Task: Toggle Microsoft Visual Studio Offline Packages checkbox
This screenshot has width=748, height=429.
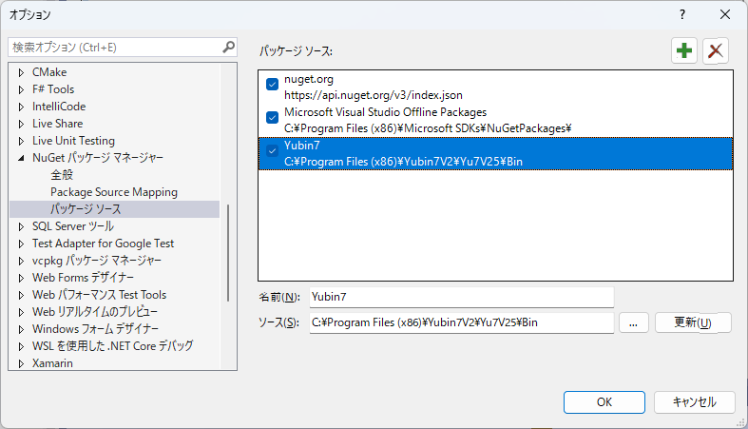Action: [x=272, y=117]
